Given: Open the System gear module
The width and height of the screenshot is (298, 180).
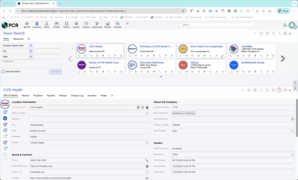Looking at the screenshot, I should point(76,25).
